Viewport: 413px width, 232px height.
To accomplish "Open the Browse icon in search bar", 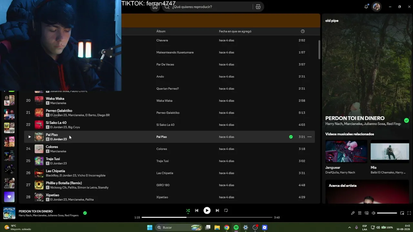I will click(x=258, y=7).
